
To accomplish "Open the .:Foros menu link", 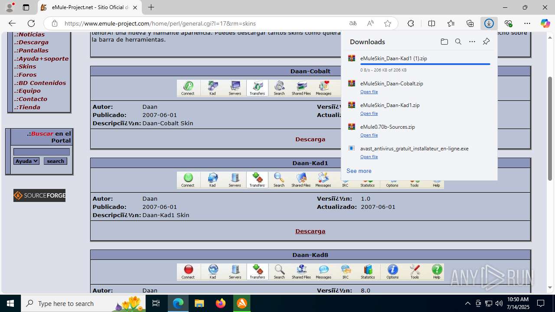I will pyautogui.click(x=26, y=75).
